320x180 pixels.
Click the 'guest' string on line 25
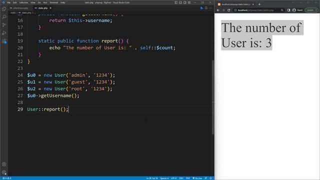78,82
